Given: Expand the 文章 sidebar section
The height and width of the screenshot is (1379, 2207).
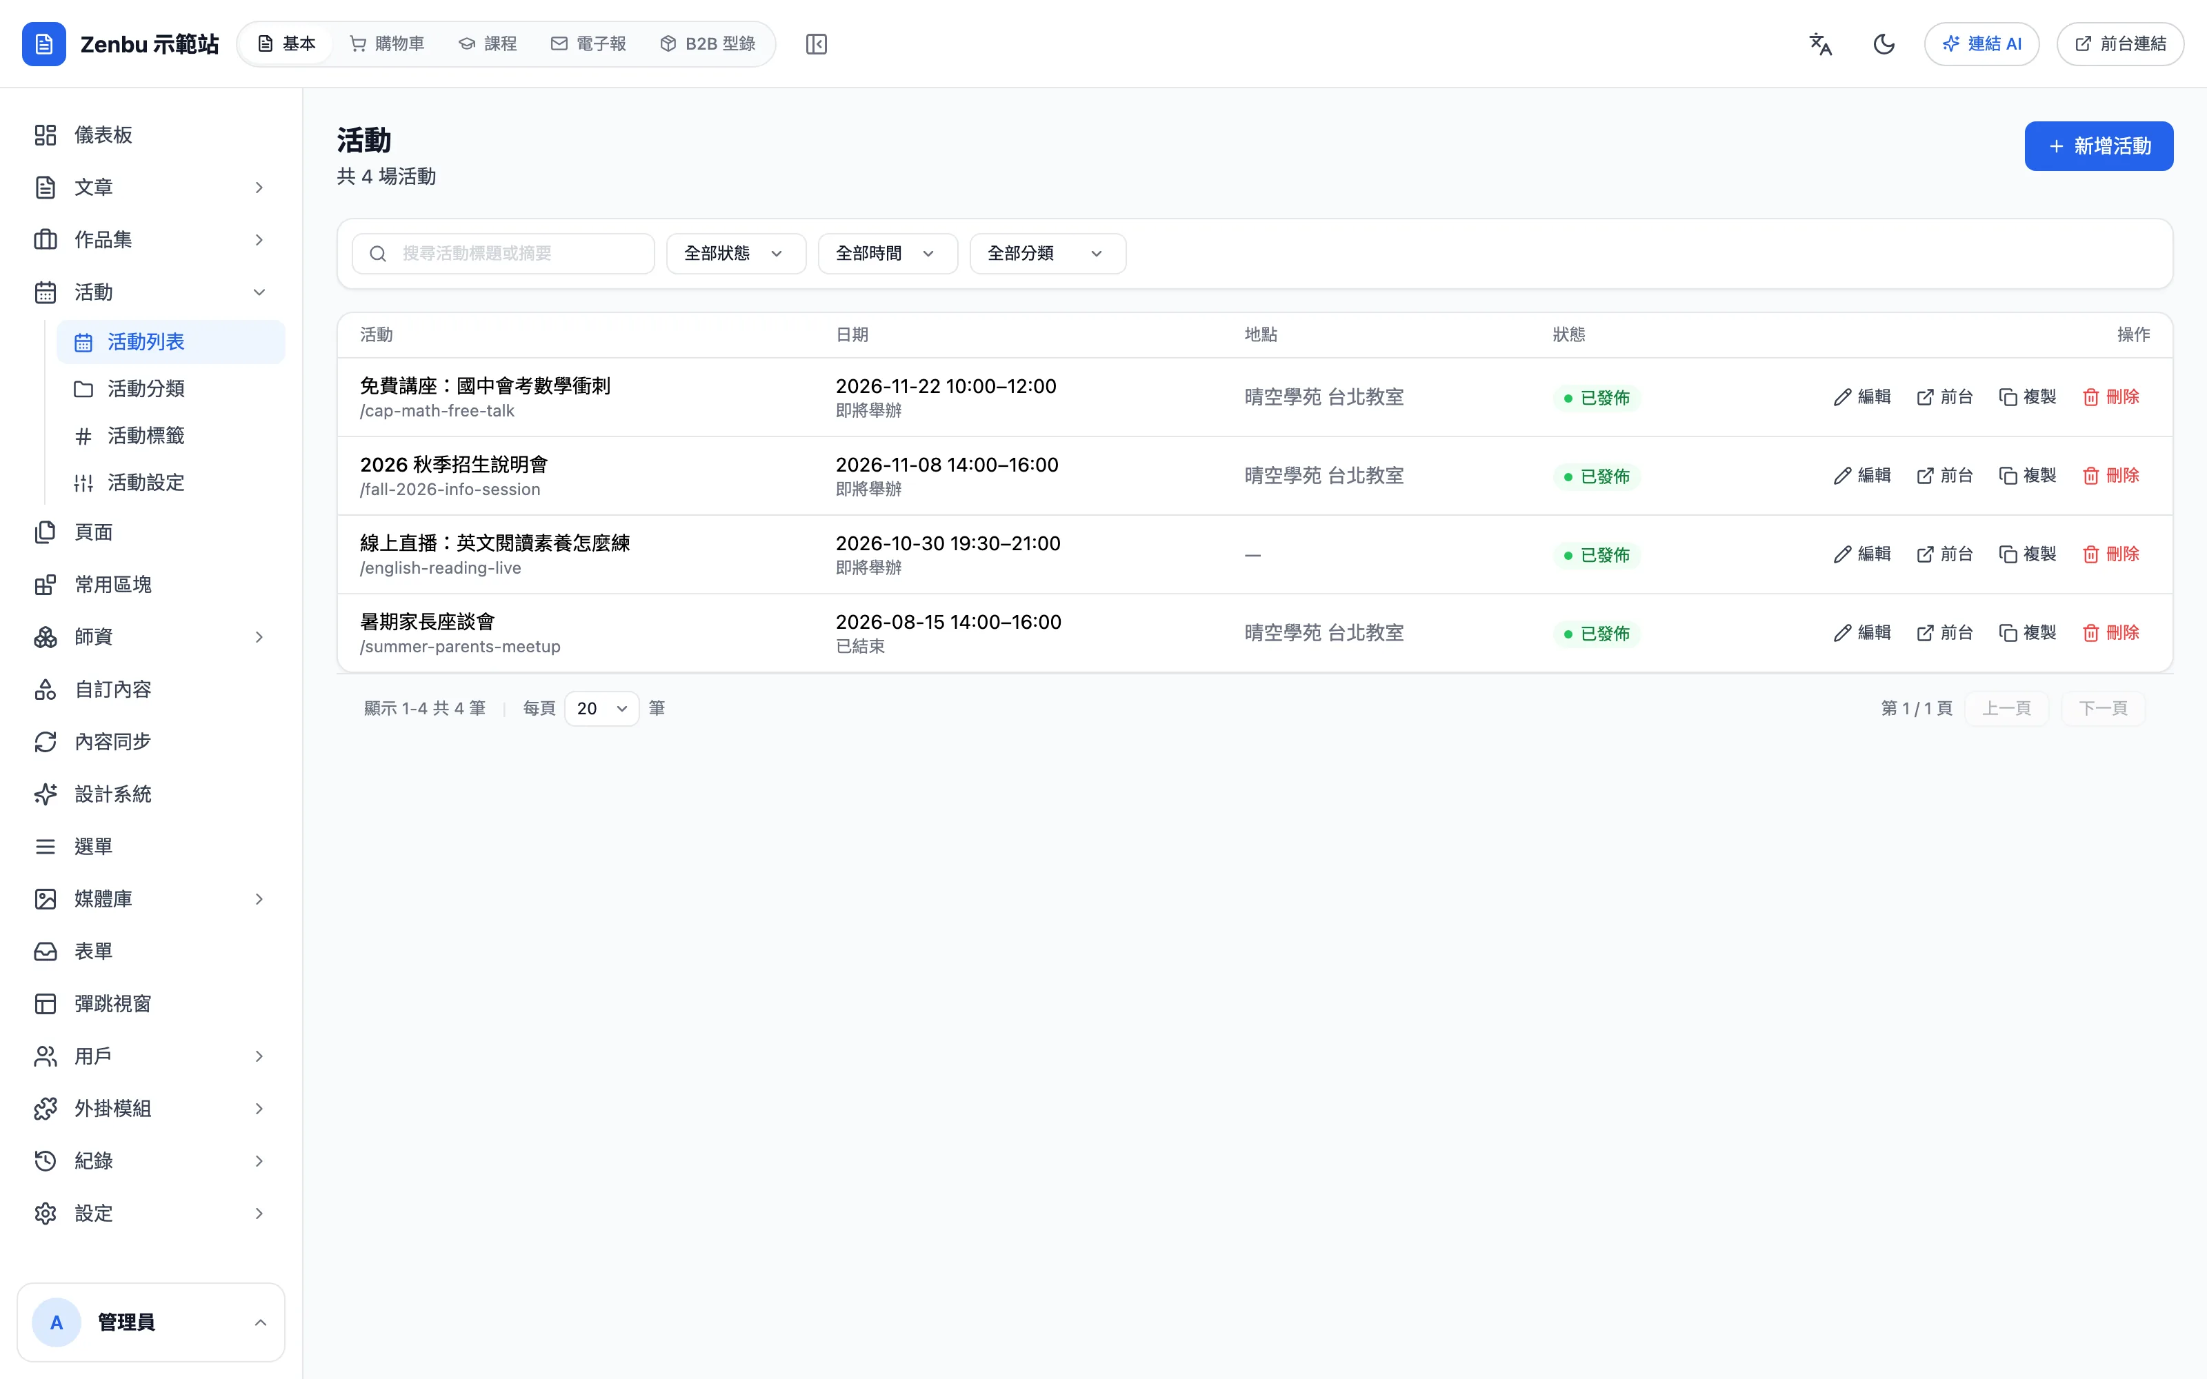Looking at the screenshot, I should (152, 187).
